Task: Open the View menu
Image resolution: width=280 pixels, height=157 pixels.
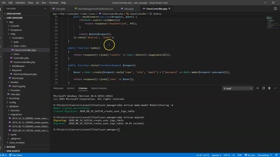Action: click(30, 3)
